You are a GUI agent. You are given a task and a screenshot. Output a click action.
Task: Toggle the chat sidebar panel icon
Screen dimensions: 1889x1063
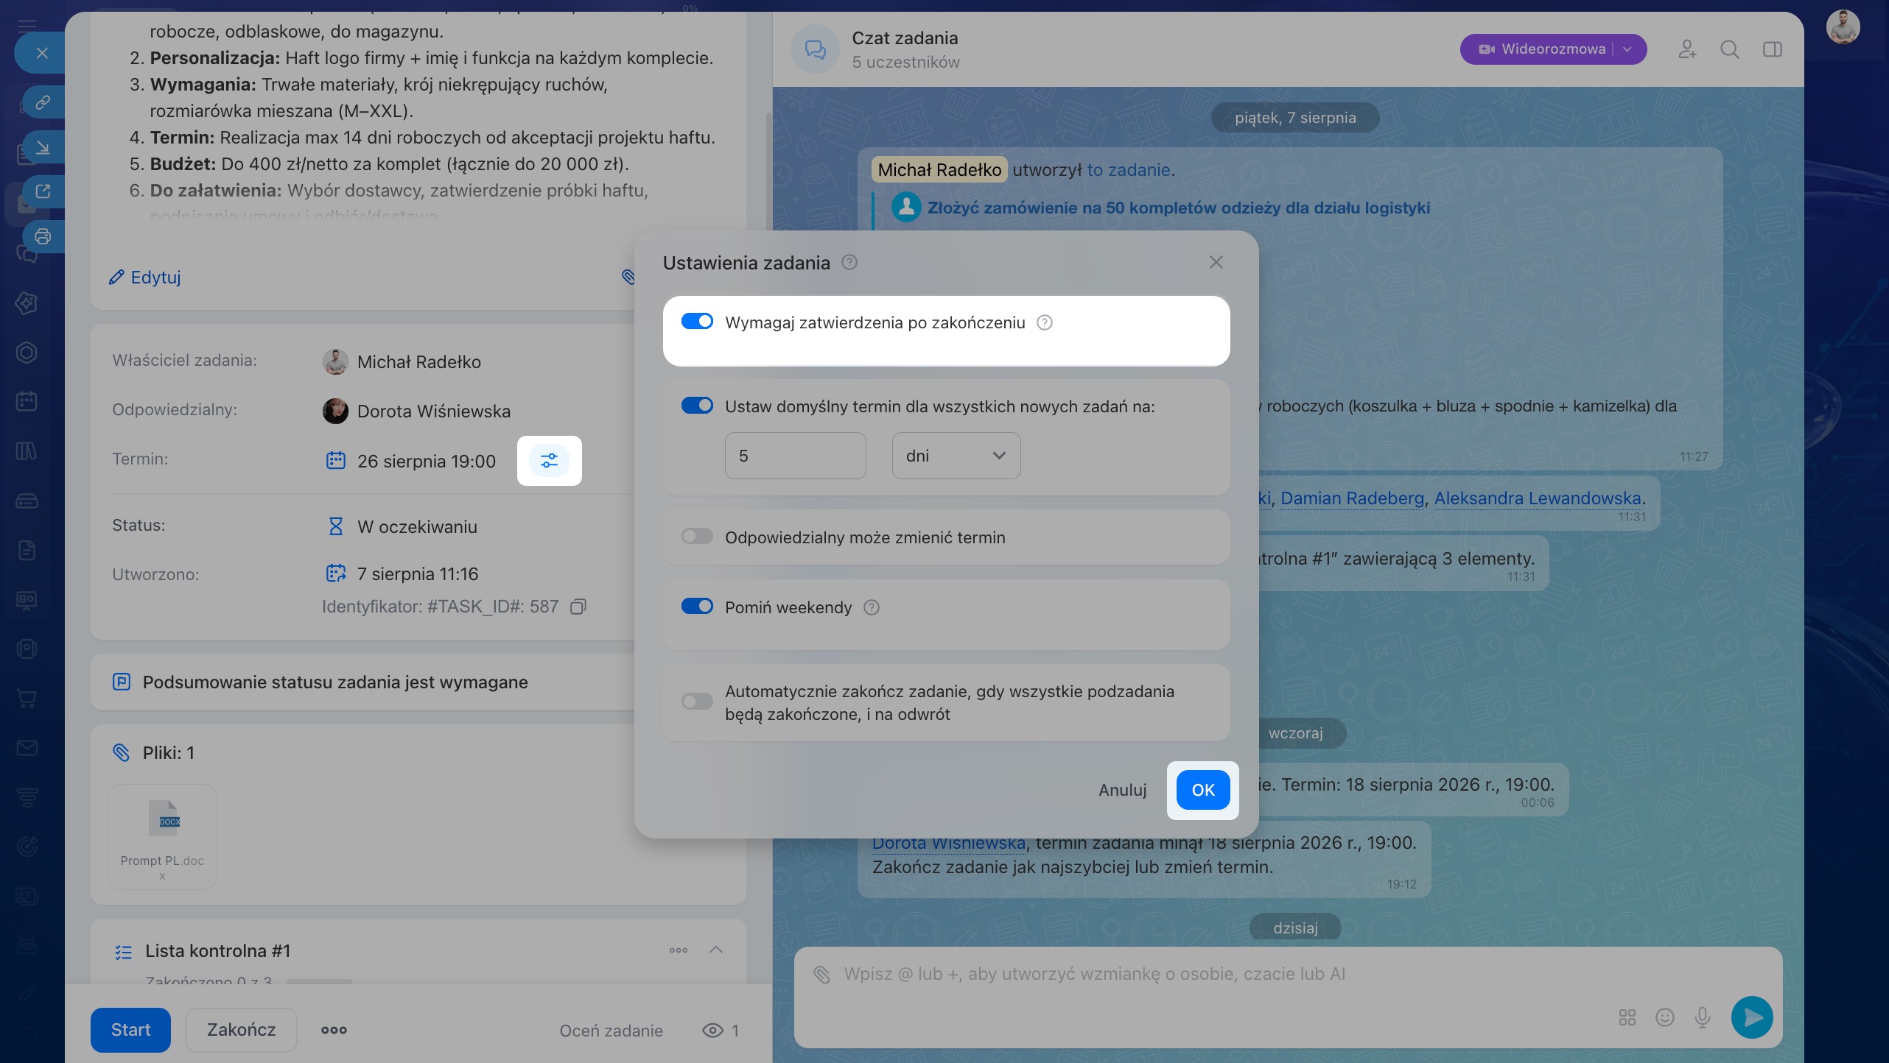coord(1773,49)
